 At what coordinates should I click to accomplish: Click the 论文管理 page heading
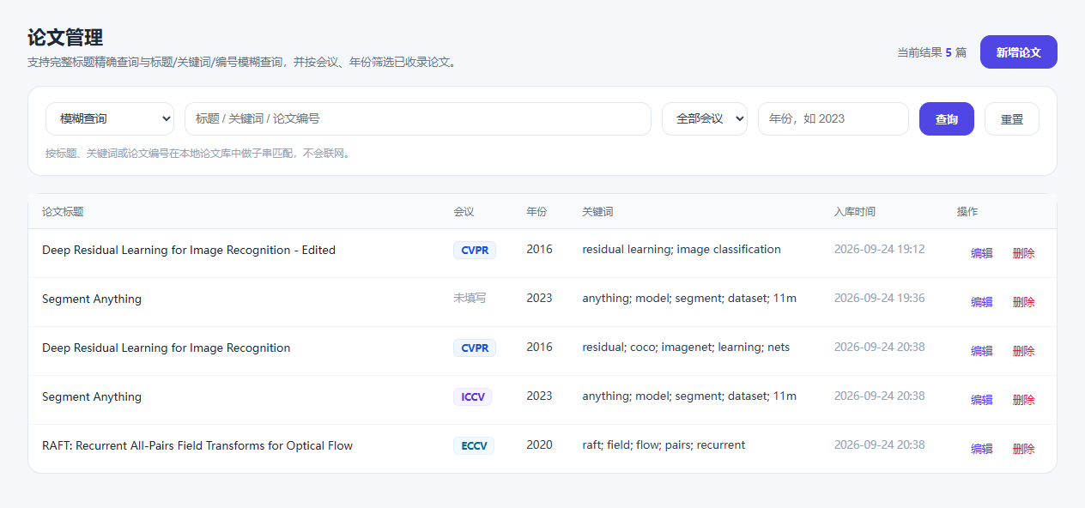pos(65,38)
